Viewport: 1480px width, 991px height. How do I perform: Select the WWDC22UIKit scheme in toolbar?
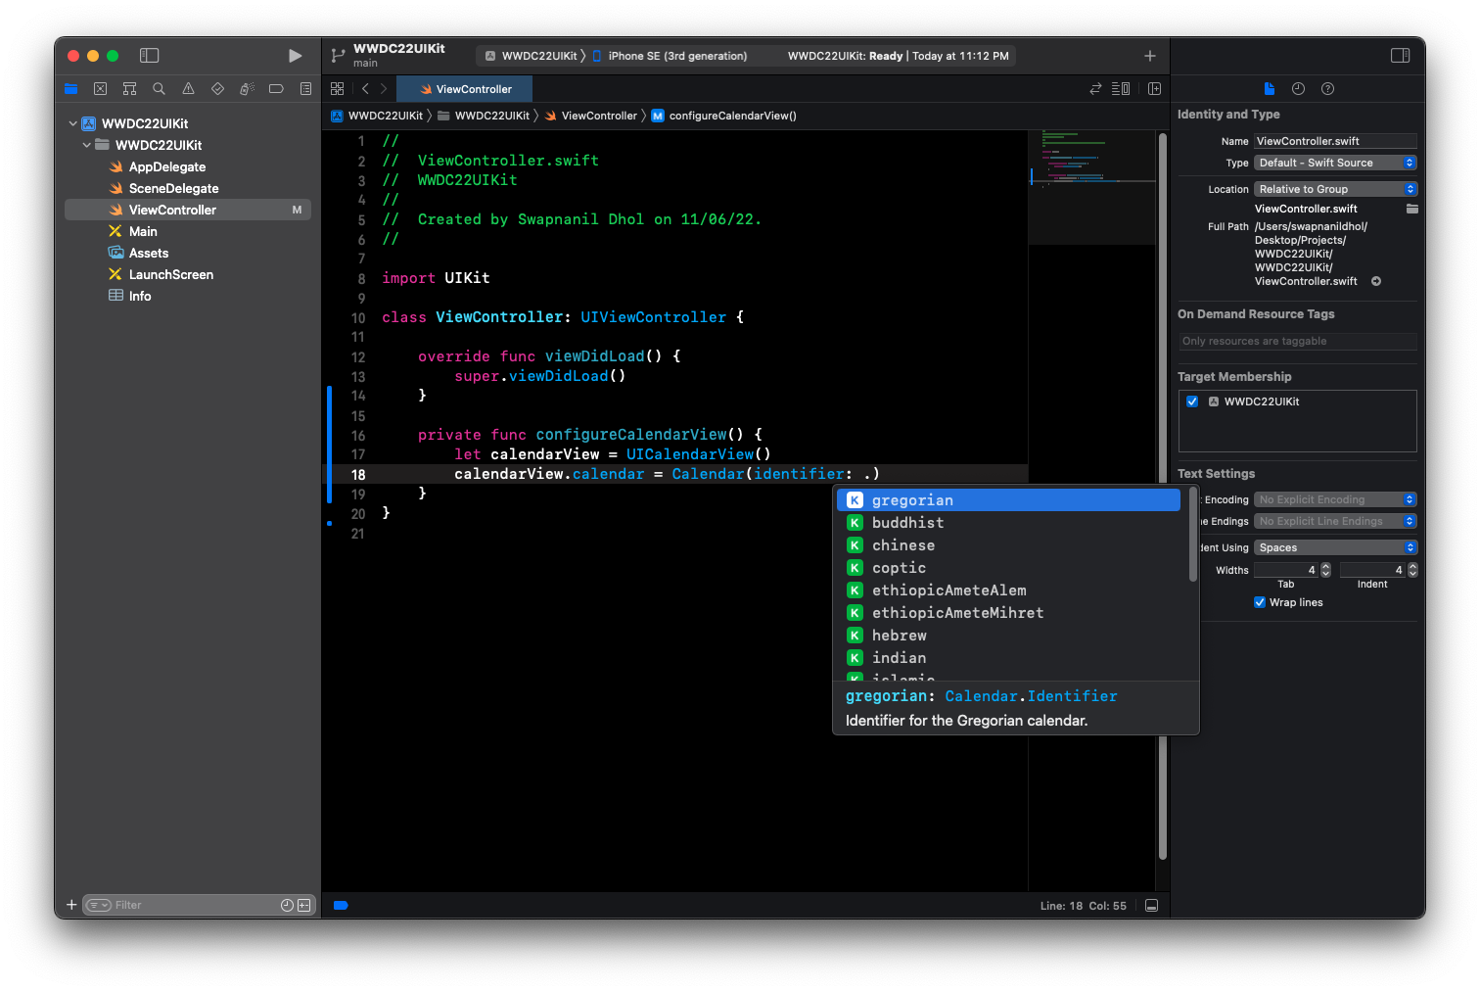(532, 56)
